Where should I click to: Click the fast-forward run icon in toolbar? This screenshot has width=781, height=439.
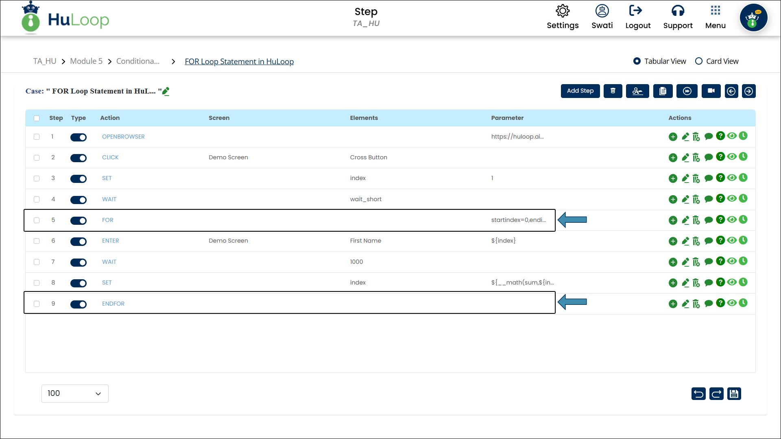click(687, 91)
